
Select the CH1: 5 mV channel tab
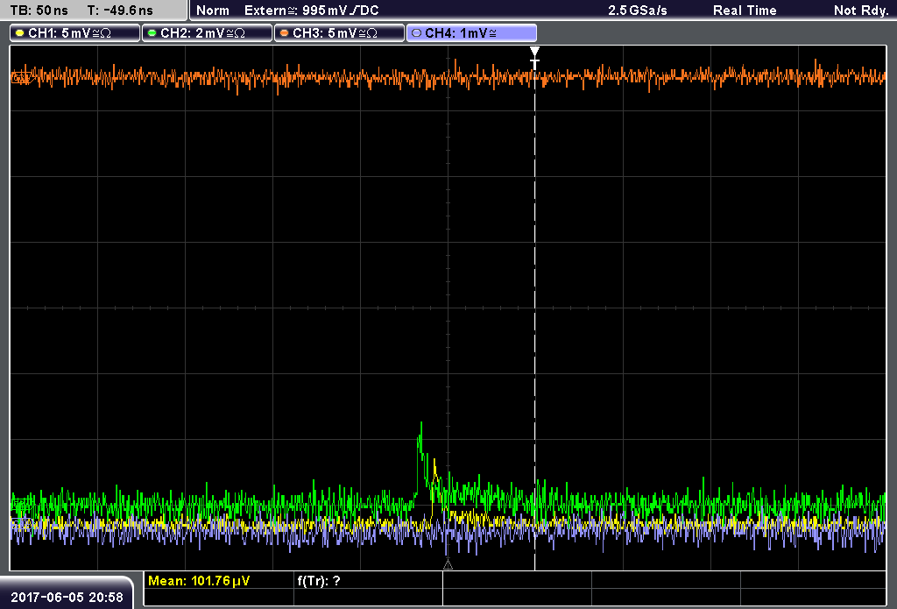pos(74,33)
